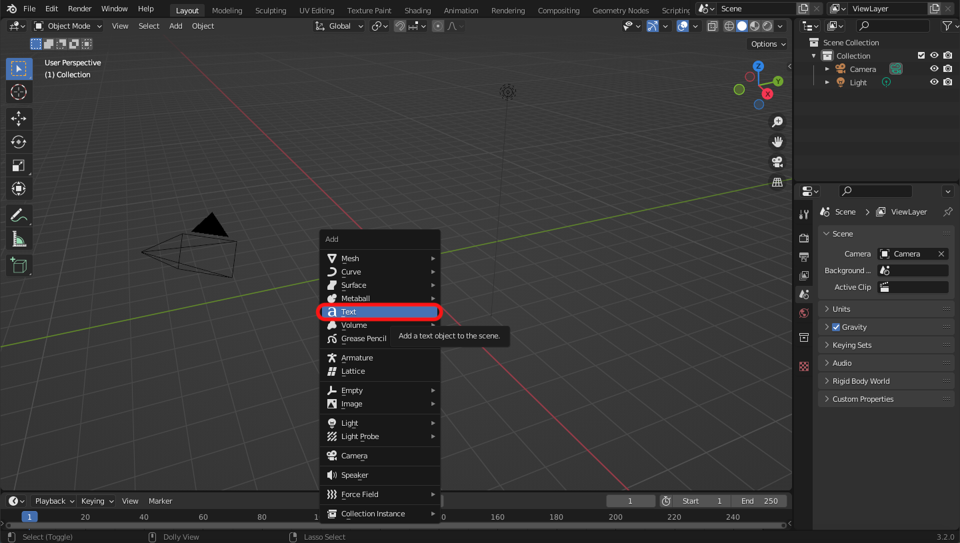Click the Blender logo icon
Viewport: 960px width, 543px height.
tap(11, 9)
